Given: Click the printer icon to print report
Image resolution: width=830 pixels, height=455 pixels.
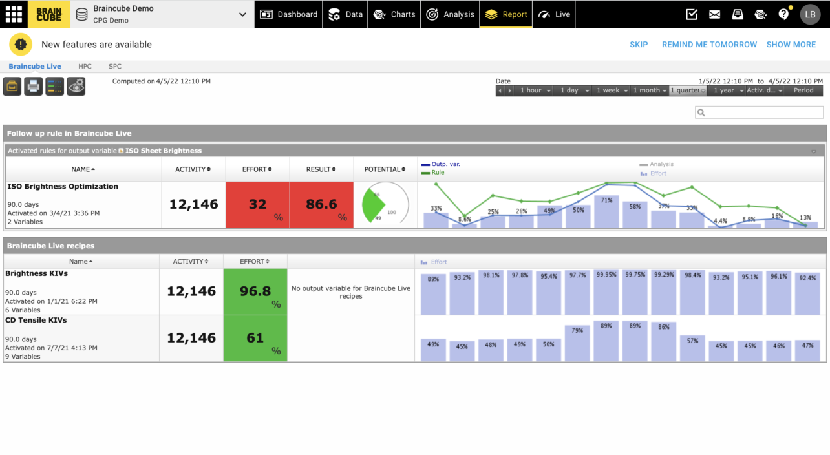Looking at the screenshot, I should [34, 86].
